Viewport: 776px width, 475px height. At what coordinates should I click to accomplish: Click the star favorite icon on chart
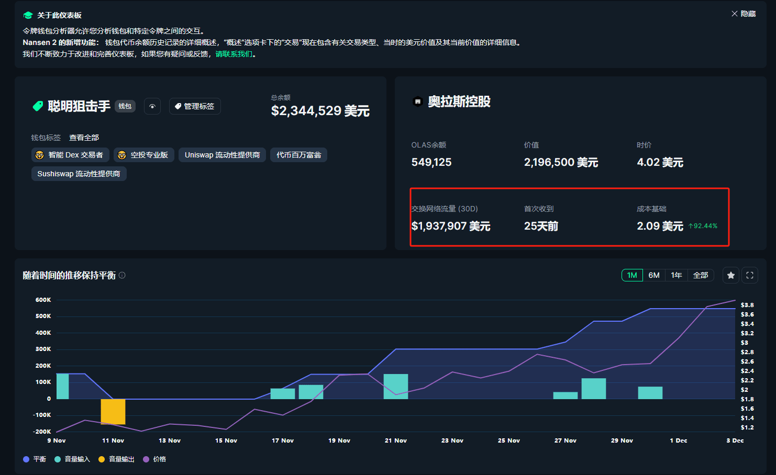pos(731,275)
